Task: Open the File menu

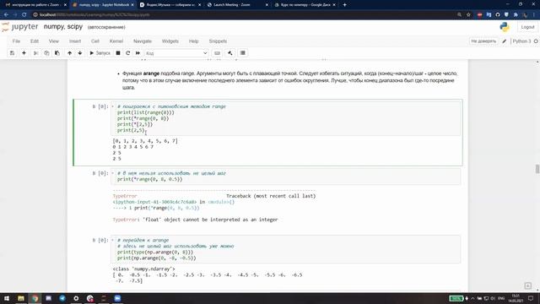Action: 16,41
